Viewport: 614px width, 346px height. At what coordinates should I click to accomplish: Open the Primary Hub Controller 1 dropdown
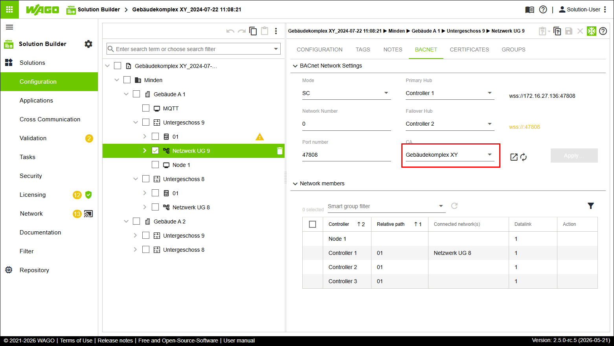click(x=450, y=93)
